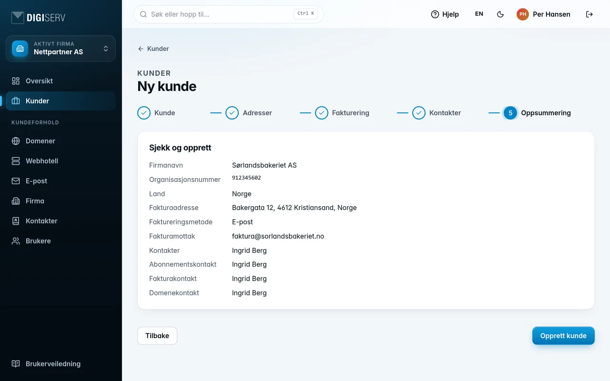Go back via the Kunder breadcrumb link
610x381 pixels.
(153, 49)
